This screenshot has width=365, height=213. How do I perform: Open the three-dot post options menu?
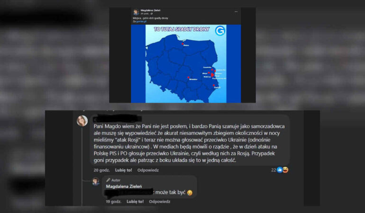tap(236, 12)
